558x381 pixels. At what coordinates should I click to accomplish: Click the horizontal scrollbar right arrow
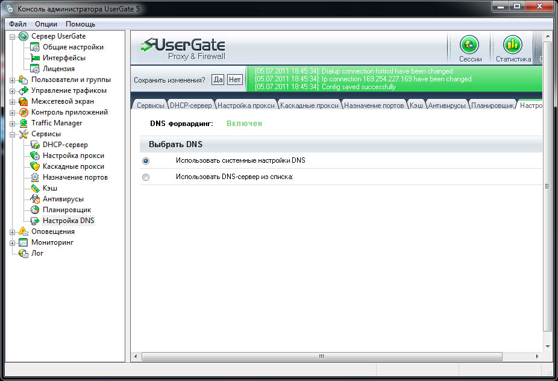click(537, 356)
